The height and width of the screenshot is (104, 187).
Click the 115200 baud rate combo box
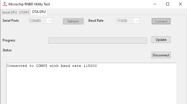click(128, 21)
